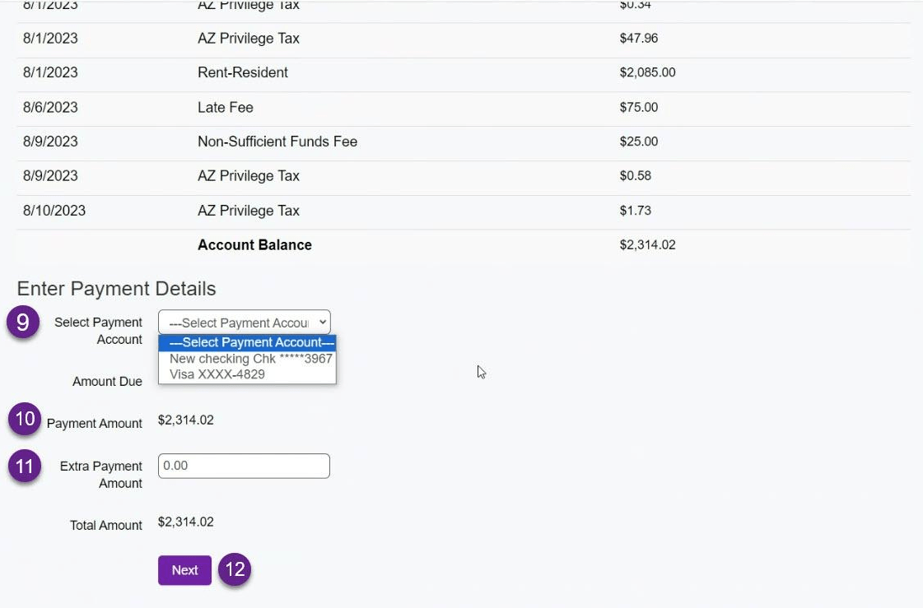This screenshot has height=608, width=923.
Task: Choose Visa XXXX-4829 payment option
Action: (x=217, y=374)
